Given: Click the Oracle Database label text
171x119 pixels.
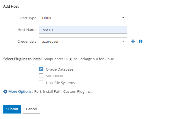Looking at the screenshot, I should 59,69.
